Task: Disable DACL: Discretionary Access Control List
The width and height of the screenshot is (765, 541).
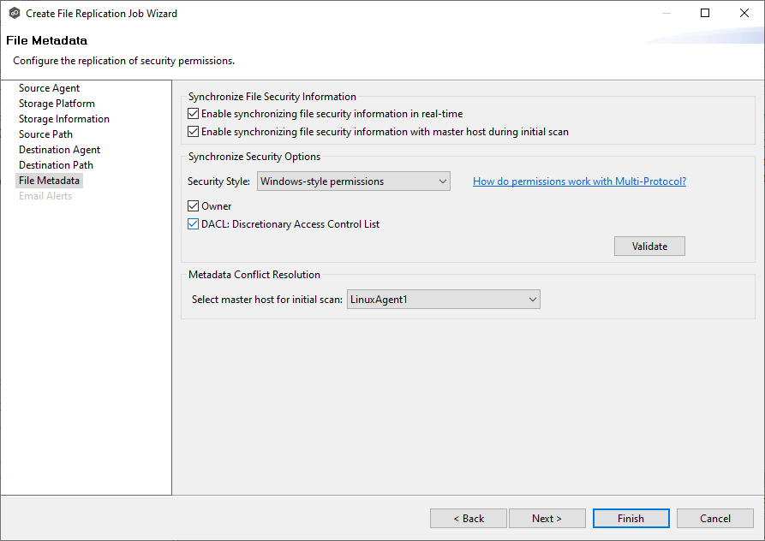Action: (193, 223)
